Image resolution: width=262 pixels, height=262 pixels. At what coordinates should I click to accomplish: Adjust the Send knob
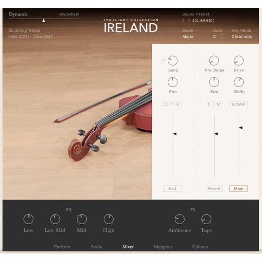tap(173, 61)
